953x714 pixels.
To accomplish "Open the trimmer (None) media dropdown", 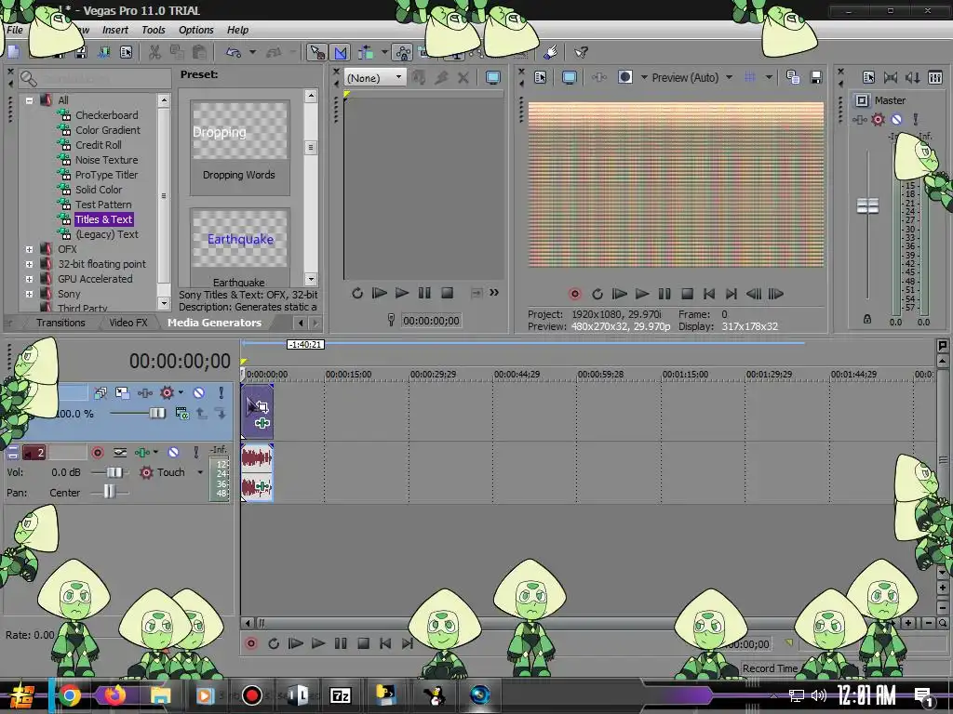I will (375, 78).
